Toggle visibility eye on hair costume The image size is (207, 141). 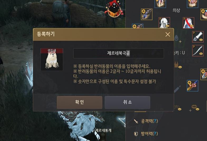point(167,26)
